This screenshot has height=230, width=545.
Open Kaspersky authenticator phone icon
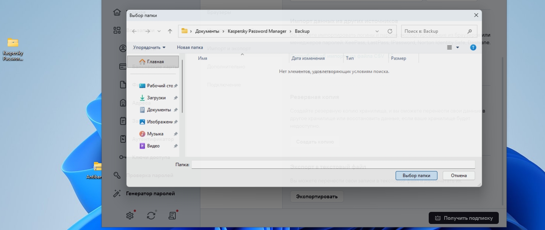point(123,139)
